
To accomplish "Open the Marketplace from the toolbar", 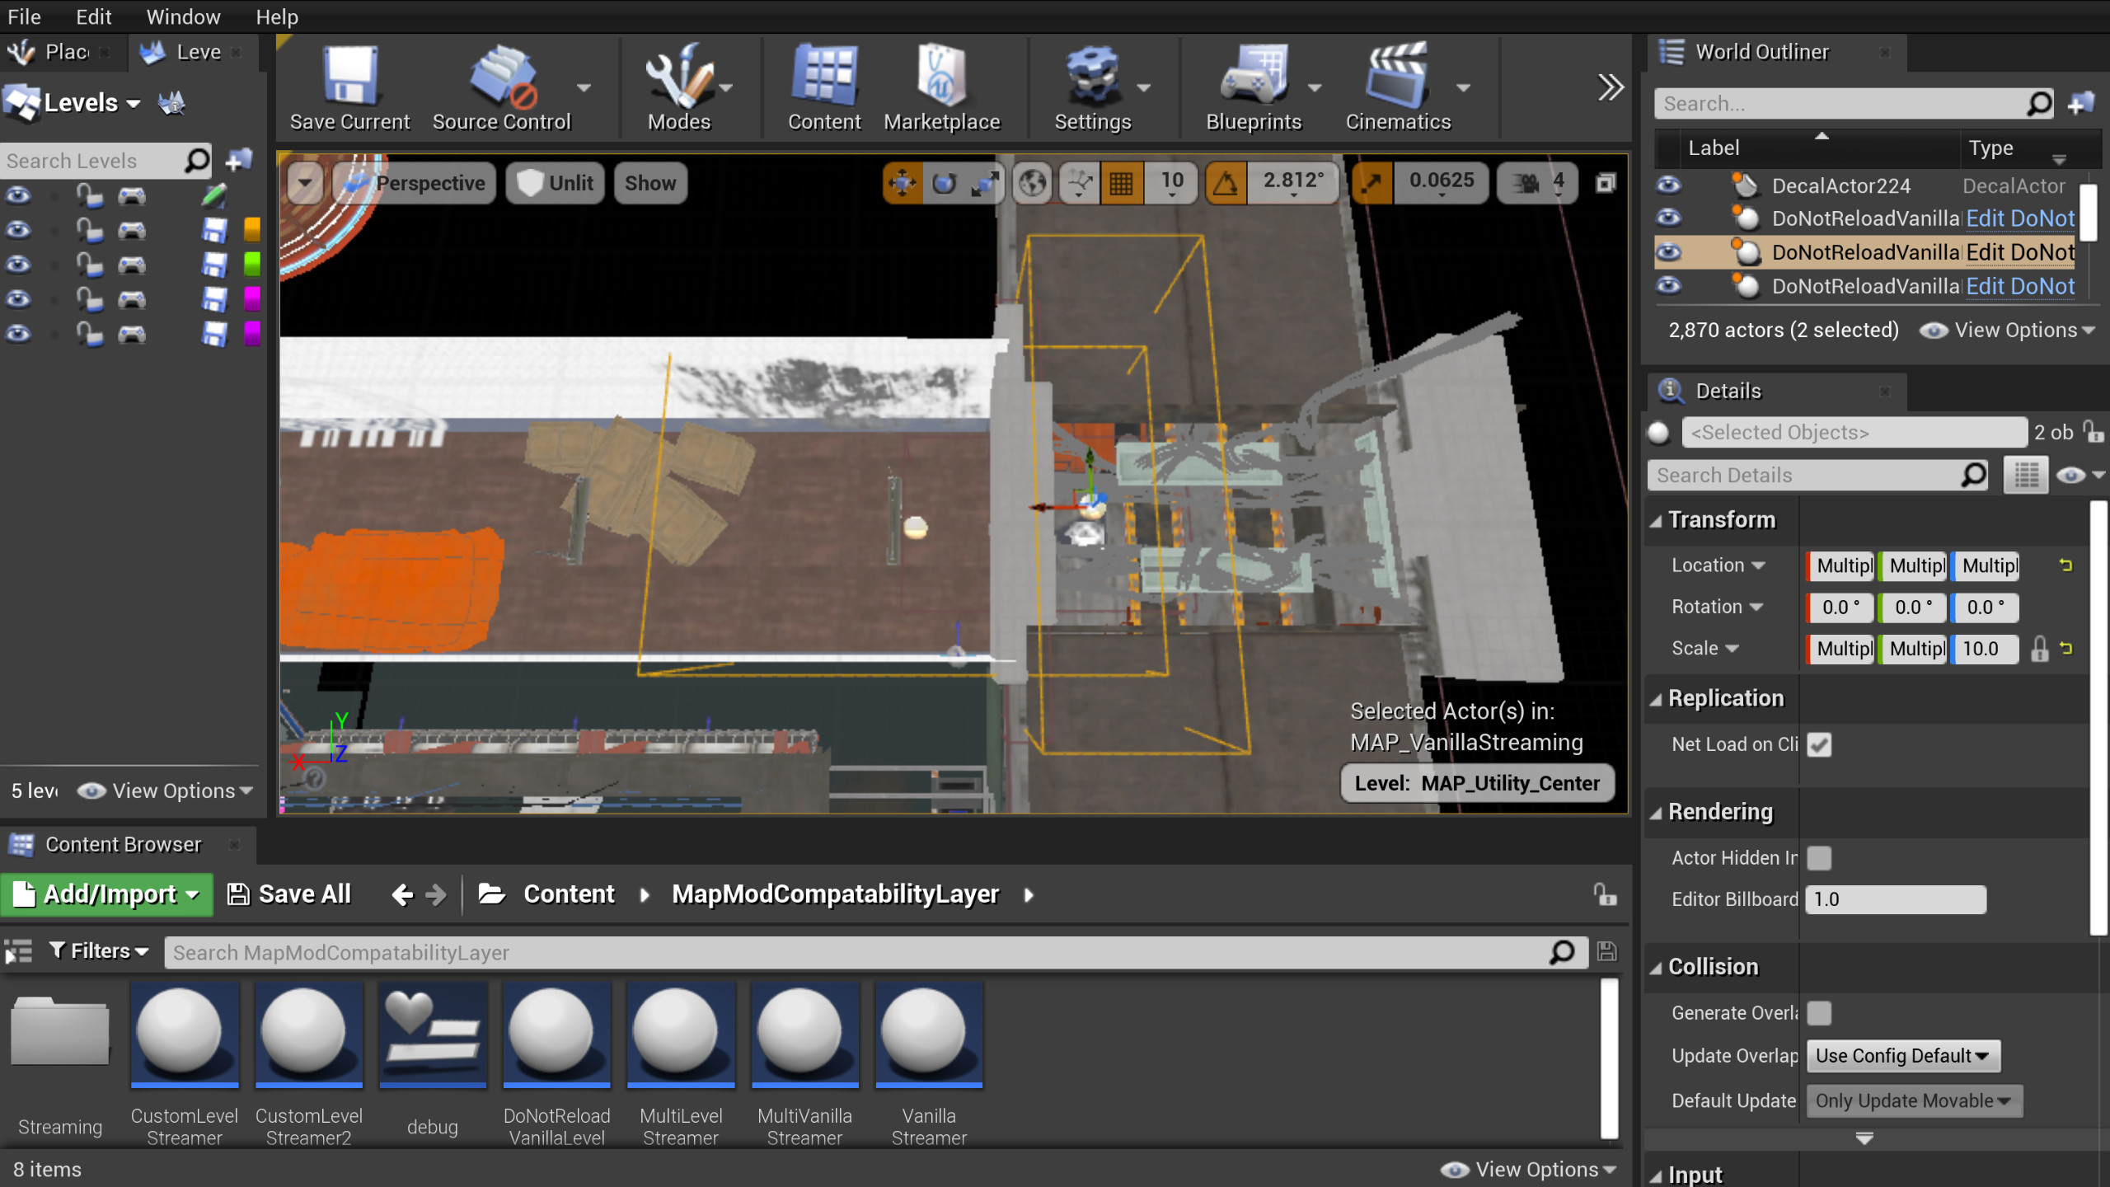I will coord(941,87).
